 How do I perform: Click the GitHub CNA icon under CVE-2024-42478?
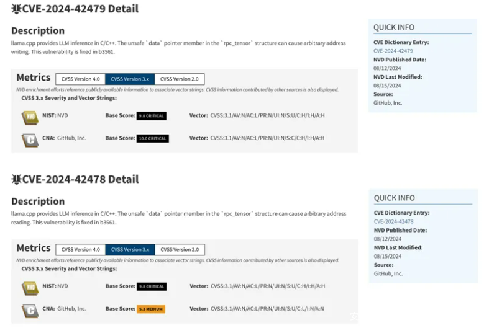point(30,309)
